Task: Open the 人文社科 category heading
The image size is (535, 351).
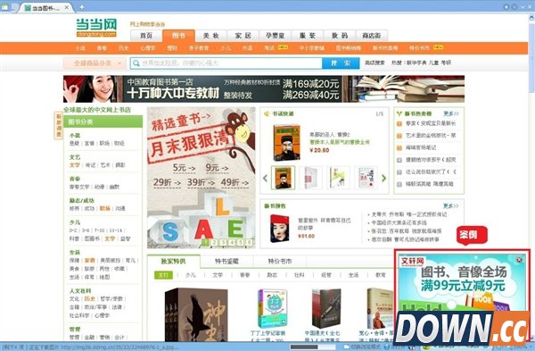Action: point(80,291)
